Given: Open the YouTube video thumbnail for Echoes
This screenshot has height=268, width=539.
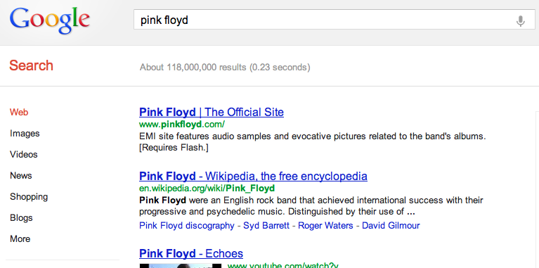Looking at the screenshot, I should (181, 266).
